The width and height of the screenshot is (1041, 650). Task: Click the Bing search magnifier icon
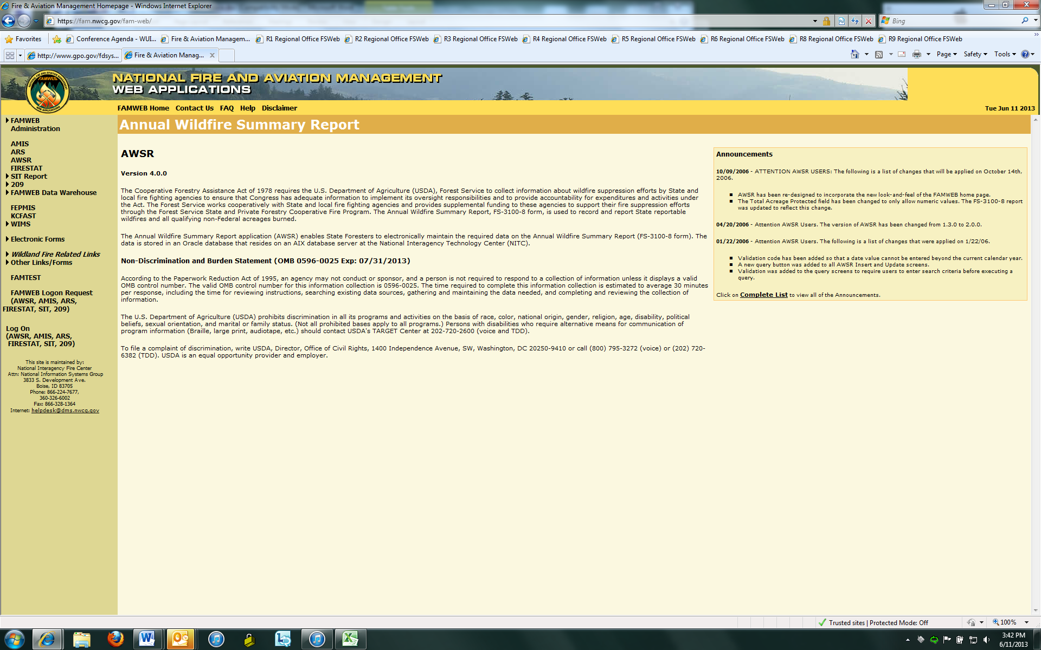(x=1024, y=21)
